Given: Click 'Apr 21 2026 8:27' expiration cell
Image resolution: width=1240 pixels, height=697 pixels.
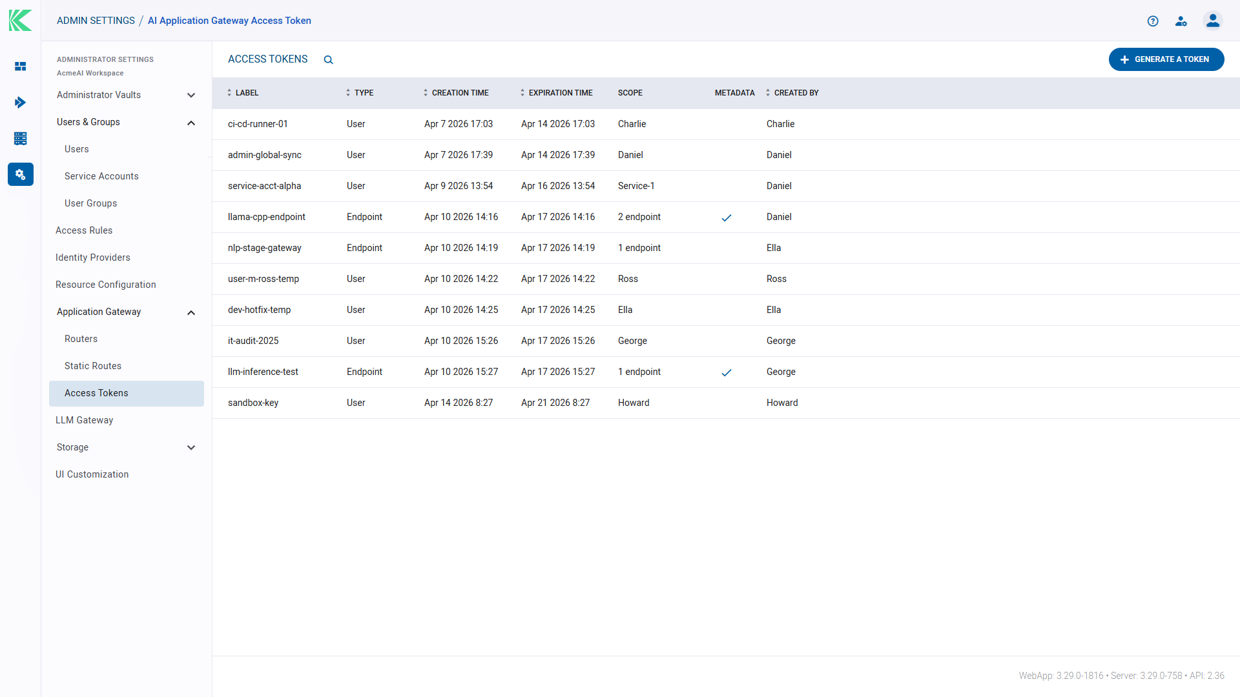Looking at the screenshot, I should (555, 403).
